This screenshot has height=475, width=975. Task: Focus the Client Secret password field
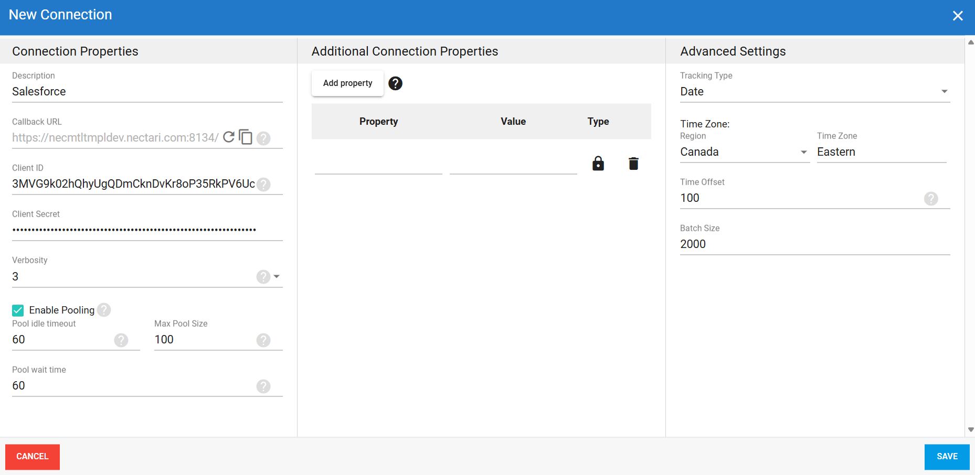click(147, 230)
